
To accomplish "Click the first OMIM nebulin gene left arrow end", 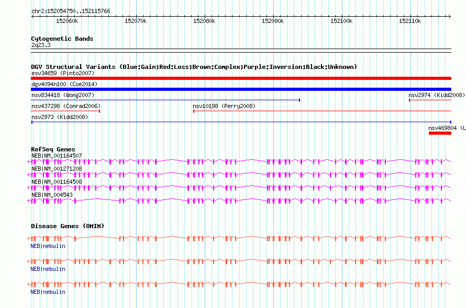I will 29,238.
